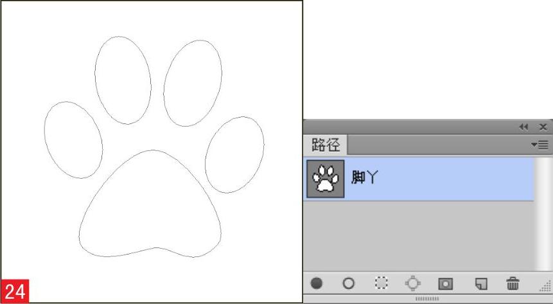Screen dimensions: 553x304
Task: Click the 脚丫 path name
Action: pos(365,177)
